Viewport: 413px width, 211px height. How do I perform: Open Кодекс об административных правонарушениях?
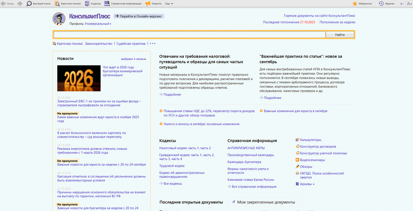tap(182, 175)
